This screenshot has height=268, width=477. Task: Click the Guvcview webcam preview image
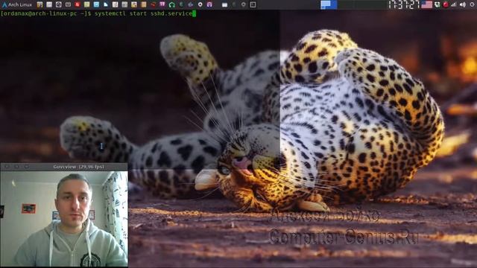pos(64,219)
